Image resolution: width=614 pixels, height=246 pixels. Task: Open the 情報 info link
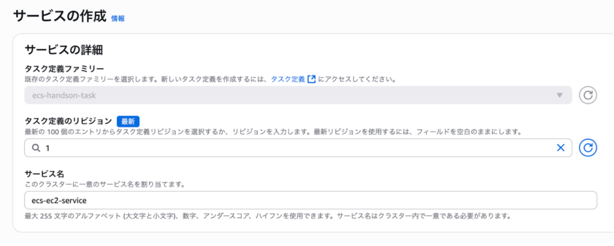pos(118,19)
